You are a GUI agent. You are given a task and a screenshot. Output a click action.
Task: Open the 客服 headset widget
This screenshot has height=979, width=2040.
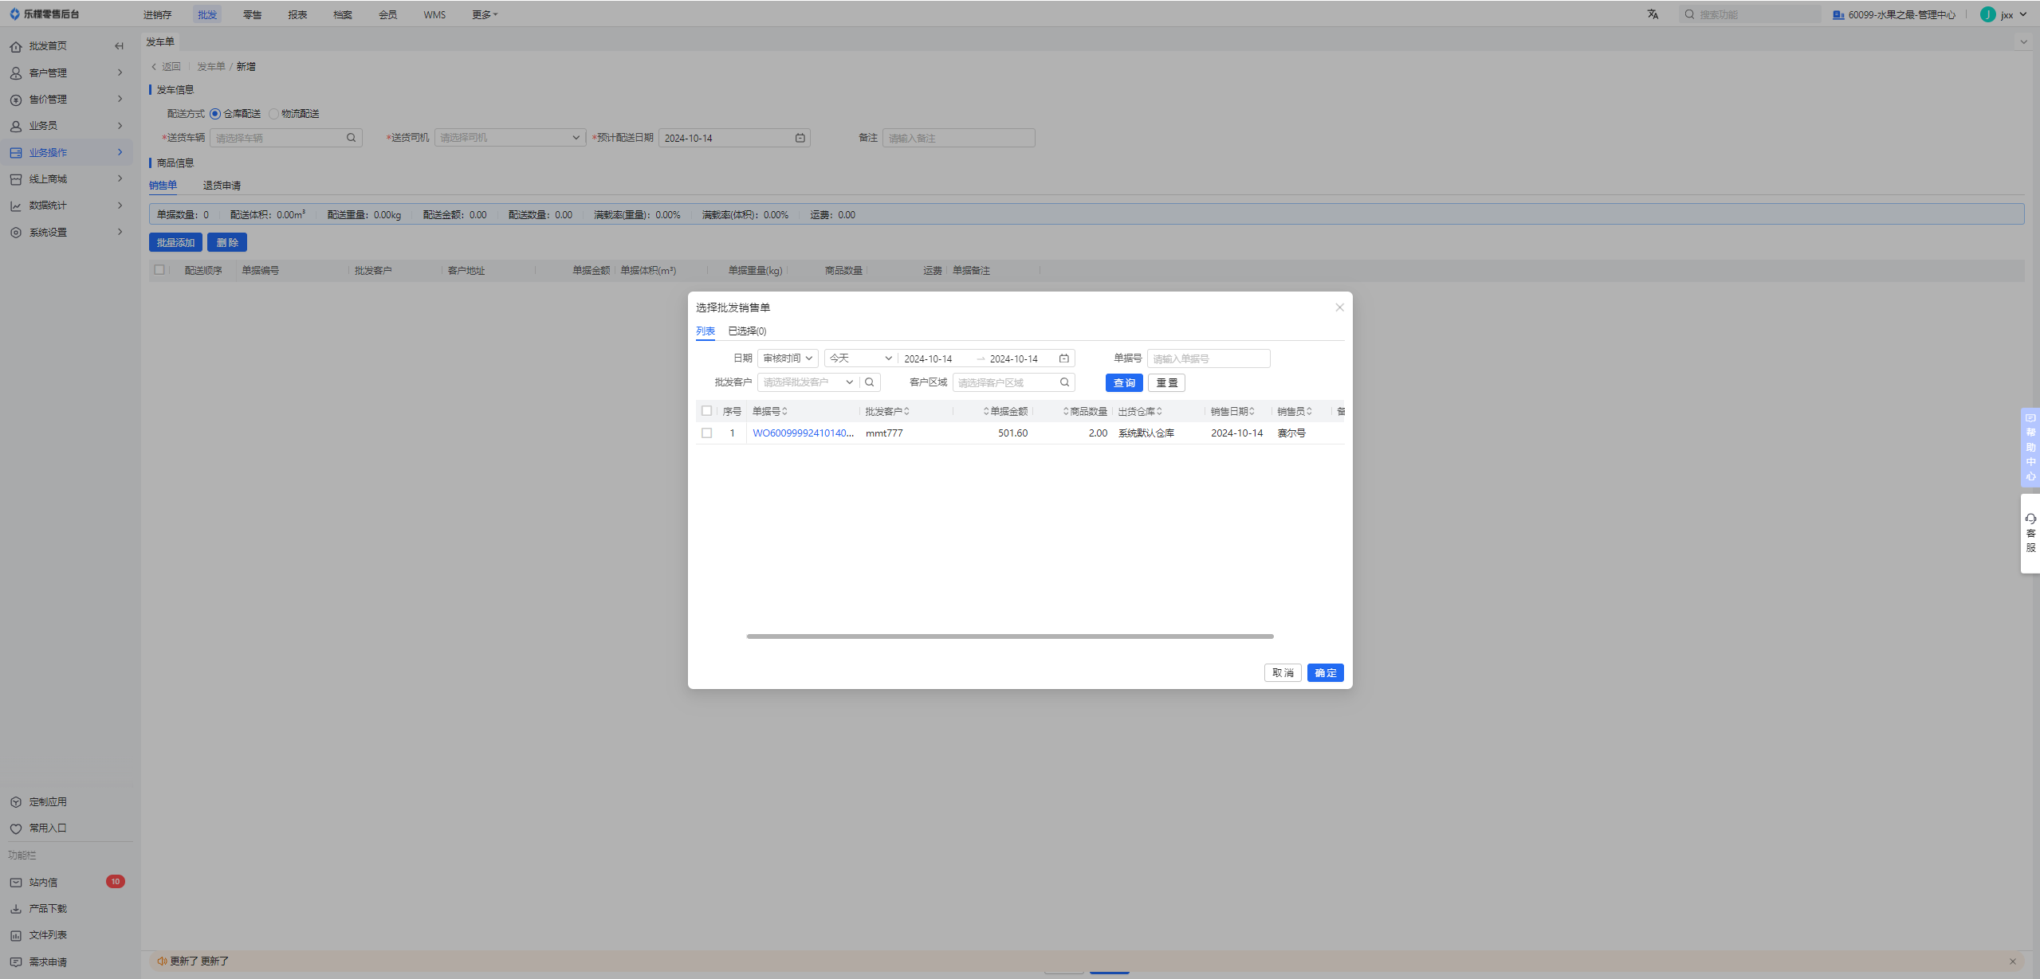2030,533
